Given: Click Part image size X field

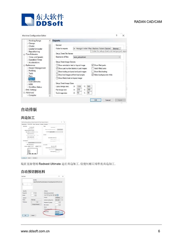Looking at the screenshot, I should 79,89.
